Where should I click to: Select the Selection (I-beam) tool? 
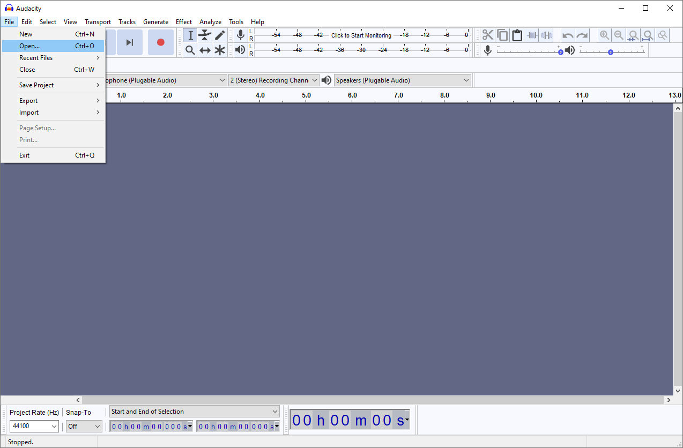click(x=190, y=35)
